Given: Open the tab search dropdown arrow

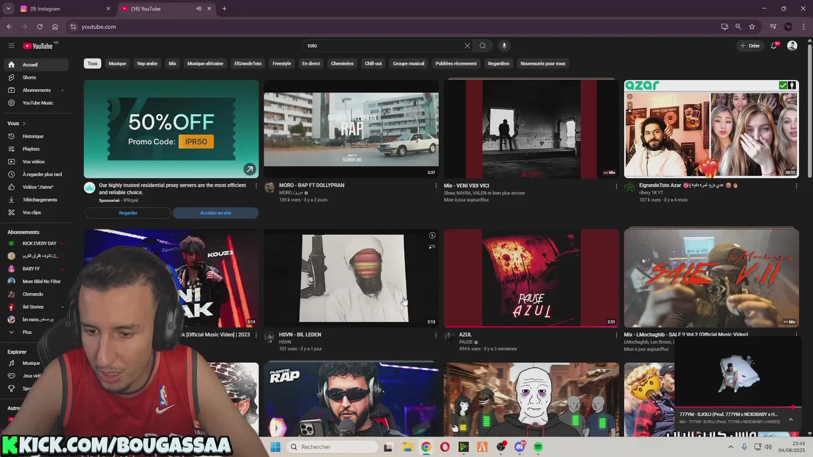Looking at the screenshot, I should 8,9.
